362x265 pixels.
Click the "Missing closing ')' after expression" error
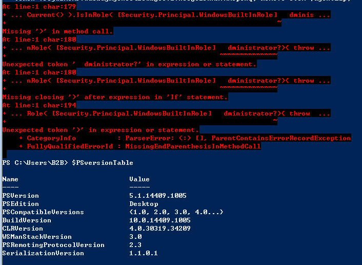click(115, 97)
